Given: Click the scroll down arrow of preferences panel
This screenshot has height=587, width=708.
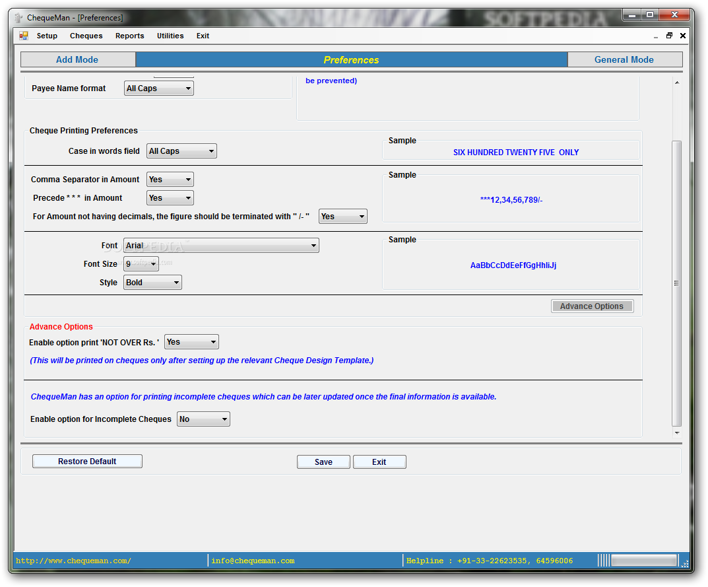Looking at the screenshot, I should (677, 433).
